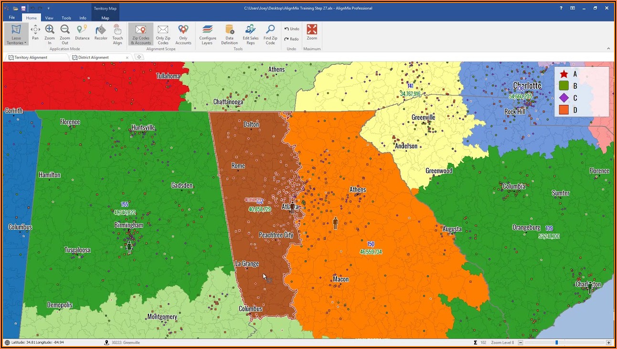Launch Find Zip Code search
The width and height of the screenshot is (617, 349).
[x=270, y=33]
